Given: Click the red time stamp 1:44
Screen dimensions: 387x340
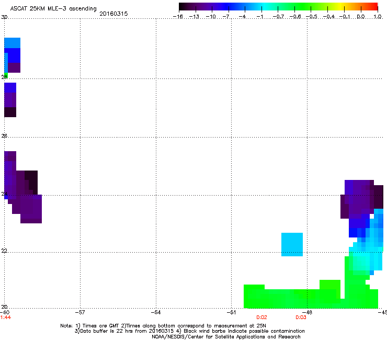Looking at the screenshot, I should click(x=5, y=318).
